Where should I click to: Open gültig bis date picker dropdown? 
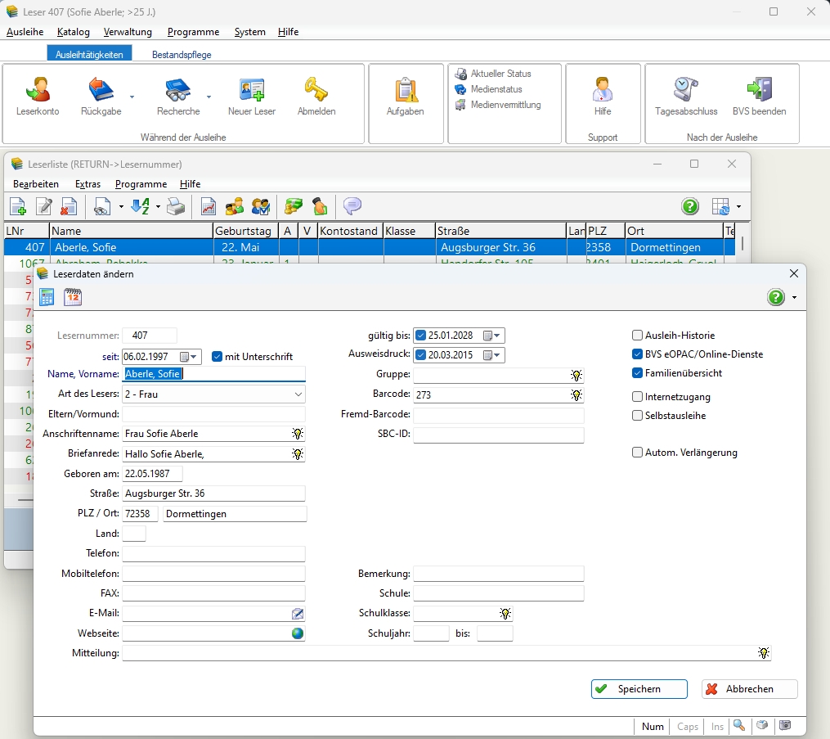491,336
